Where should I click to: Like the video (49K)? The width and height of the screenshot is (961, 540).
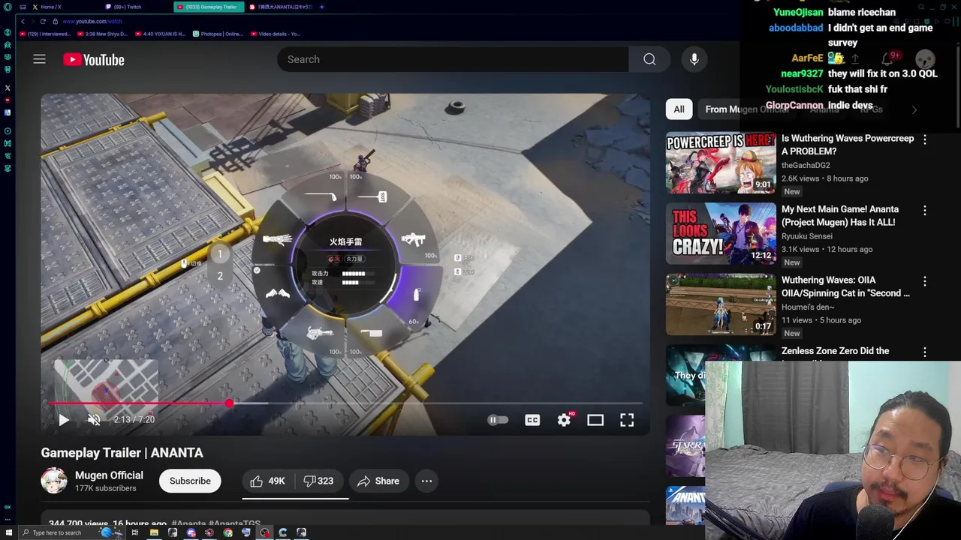click(268, 481)
